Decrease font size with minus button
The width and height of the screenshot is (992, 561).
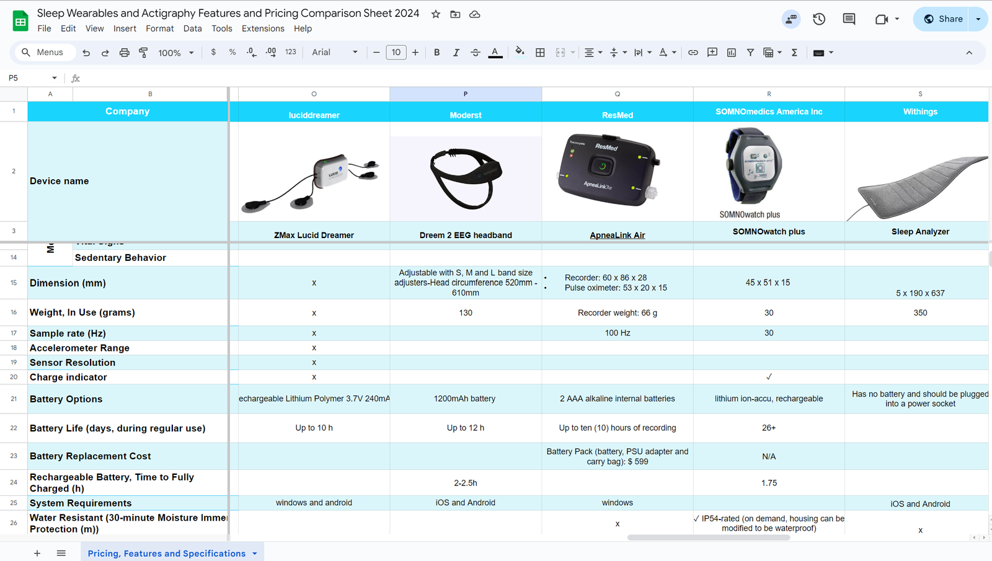coord(376,53)
